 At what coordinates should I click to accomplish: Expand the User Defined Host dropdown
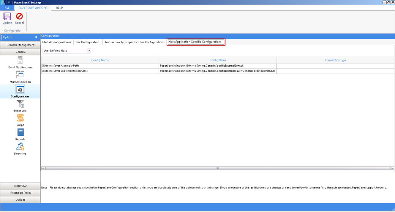[89, 50]
